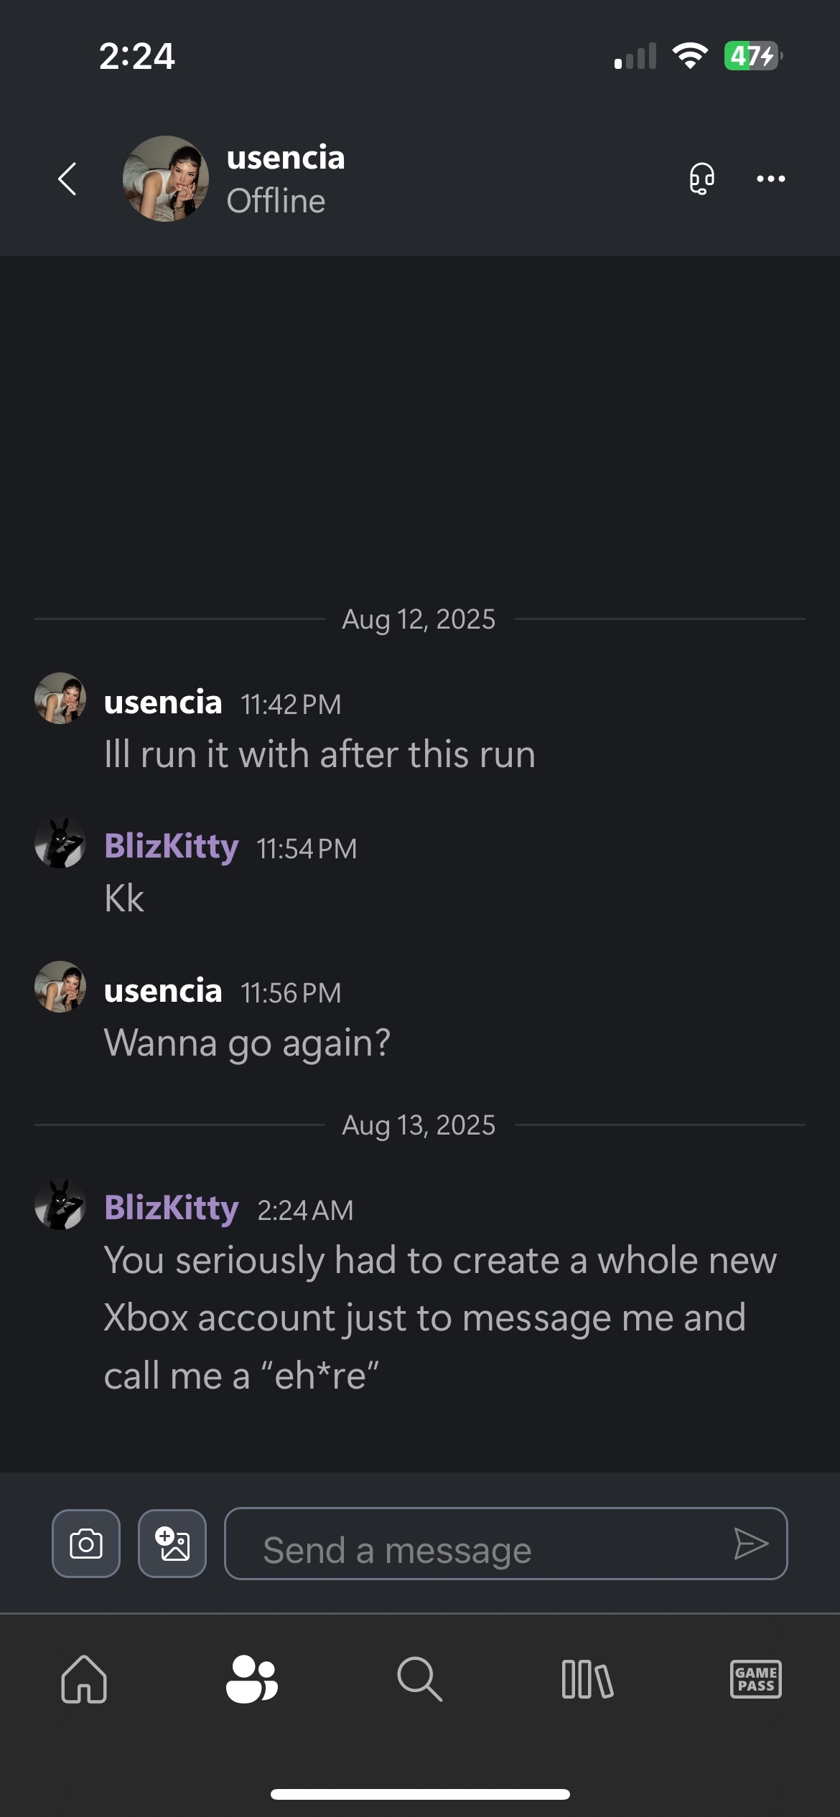
Task: Open the Search tab magnifier
Action: click(x=419, y=1679)
